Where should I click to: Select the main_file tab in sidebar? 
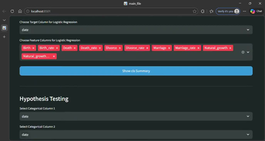click(4, 28)
